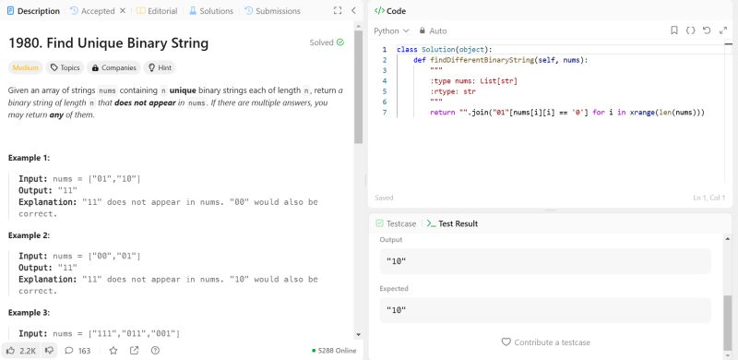Click the ':type nums: List[str]' line
738x360 pixels.
pyautogui.click(x=473, y=81)
